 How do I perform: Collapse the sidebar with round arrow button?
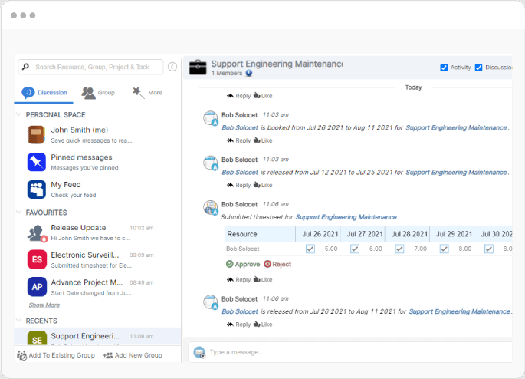point(172,67)
